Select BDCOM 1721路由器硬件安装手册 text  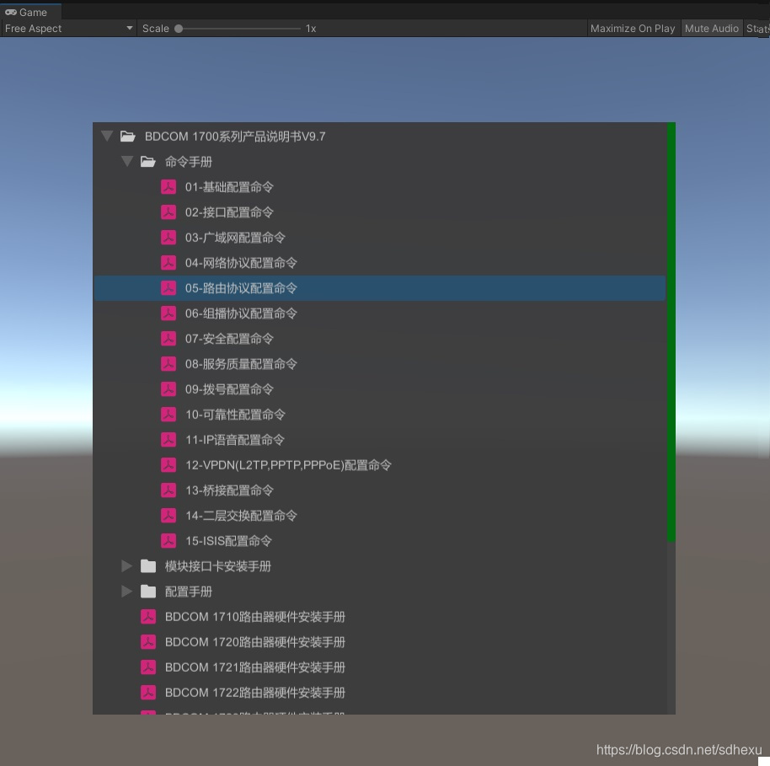pos(255,667)
